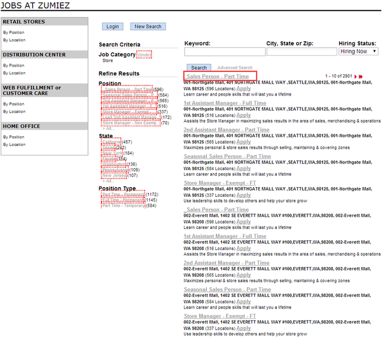
Task: Filter by 2nd Assistant Manager position (565)
Action: pyautogui.click(x=129, y=101)
